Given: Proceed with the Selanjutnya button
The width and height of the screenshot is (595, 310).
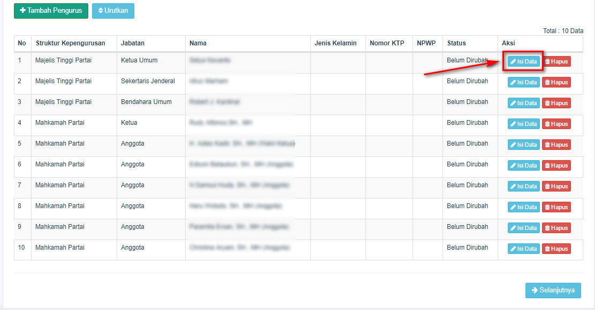Looking at the screenshot, I should click(x=553, y=290).
